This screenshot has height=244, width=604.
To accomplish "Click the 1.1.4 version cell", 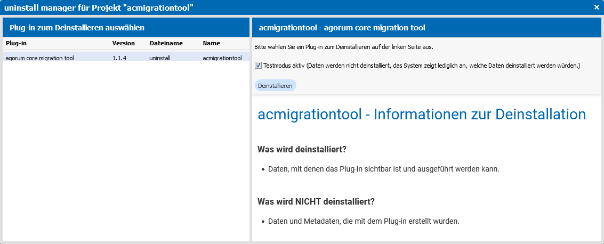I will pyautogui.click(x=120, y=58).
